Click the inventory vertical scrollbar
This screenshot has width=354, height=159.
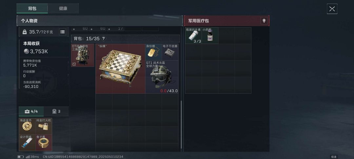click(x=181, y=125)
